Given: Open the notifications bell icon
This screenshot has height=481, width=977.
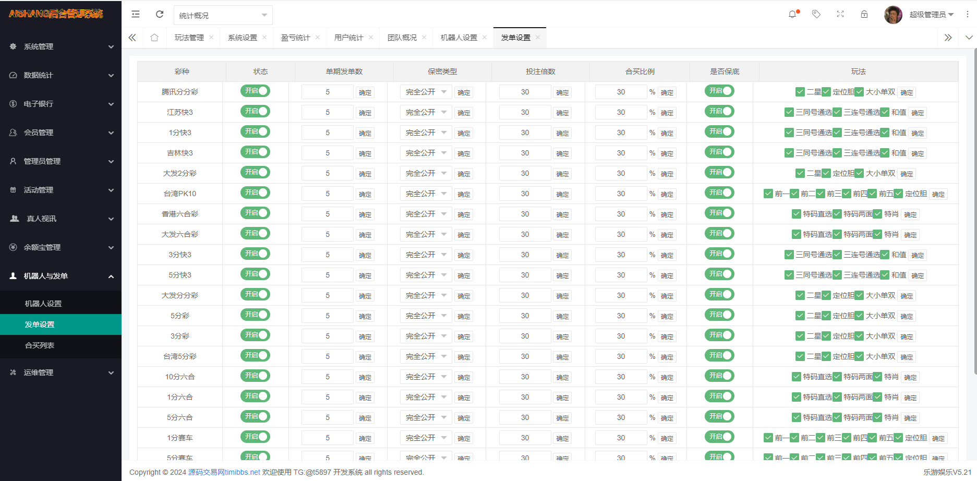Looking at the screenshot, I should pyautogui.click(x=792, y=14).
